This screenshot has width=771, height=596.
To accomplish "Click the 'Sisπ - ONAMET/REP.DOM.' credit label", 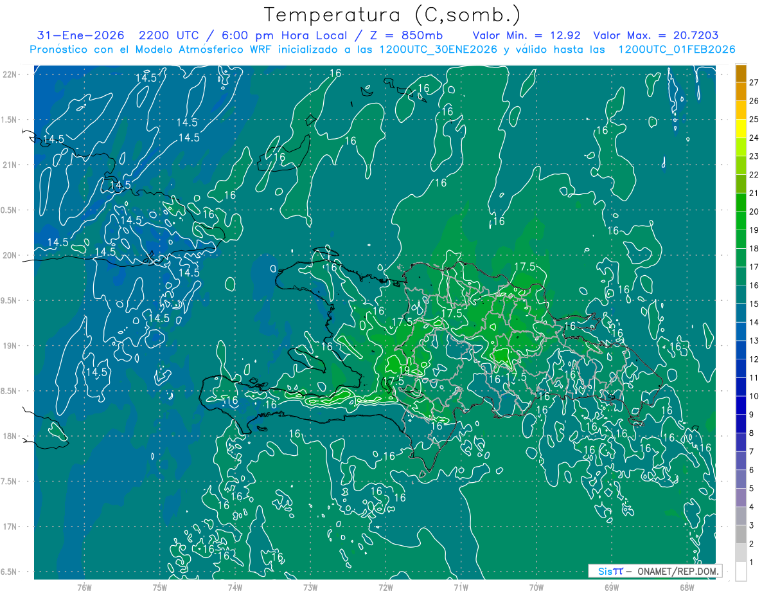I will click(657, 571).
